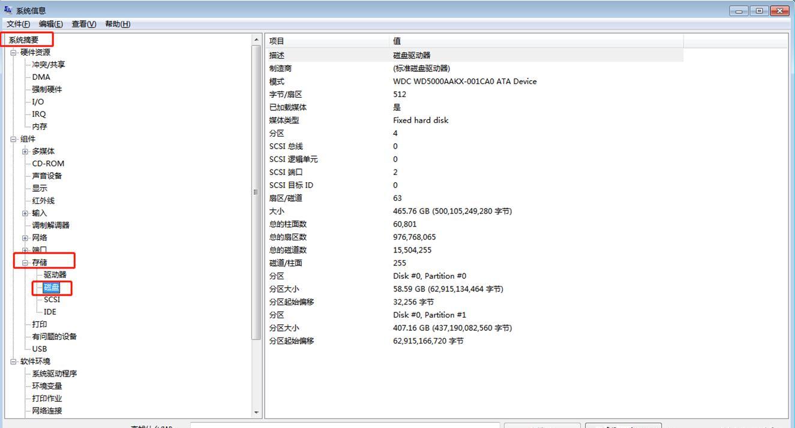The image size is (795, 428).
Task: Select 系统摘要 root node
Action: point(23,40)
